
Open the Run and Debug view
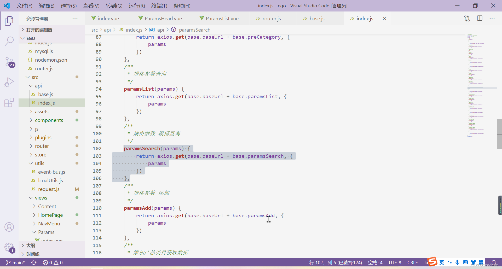tap(9, 82)
